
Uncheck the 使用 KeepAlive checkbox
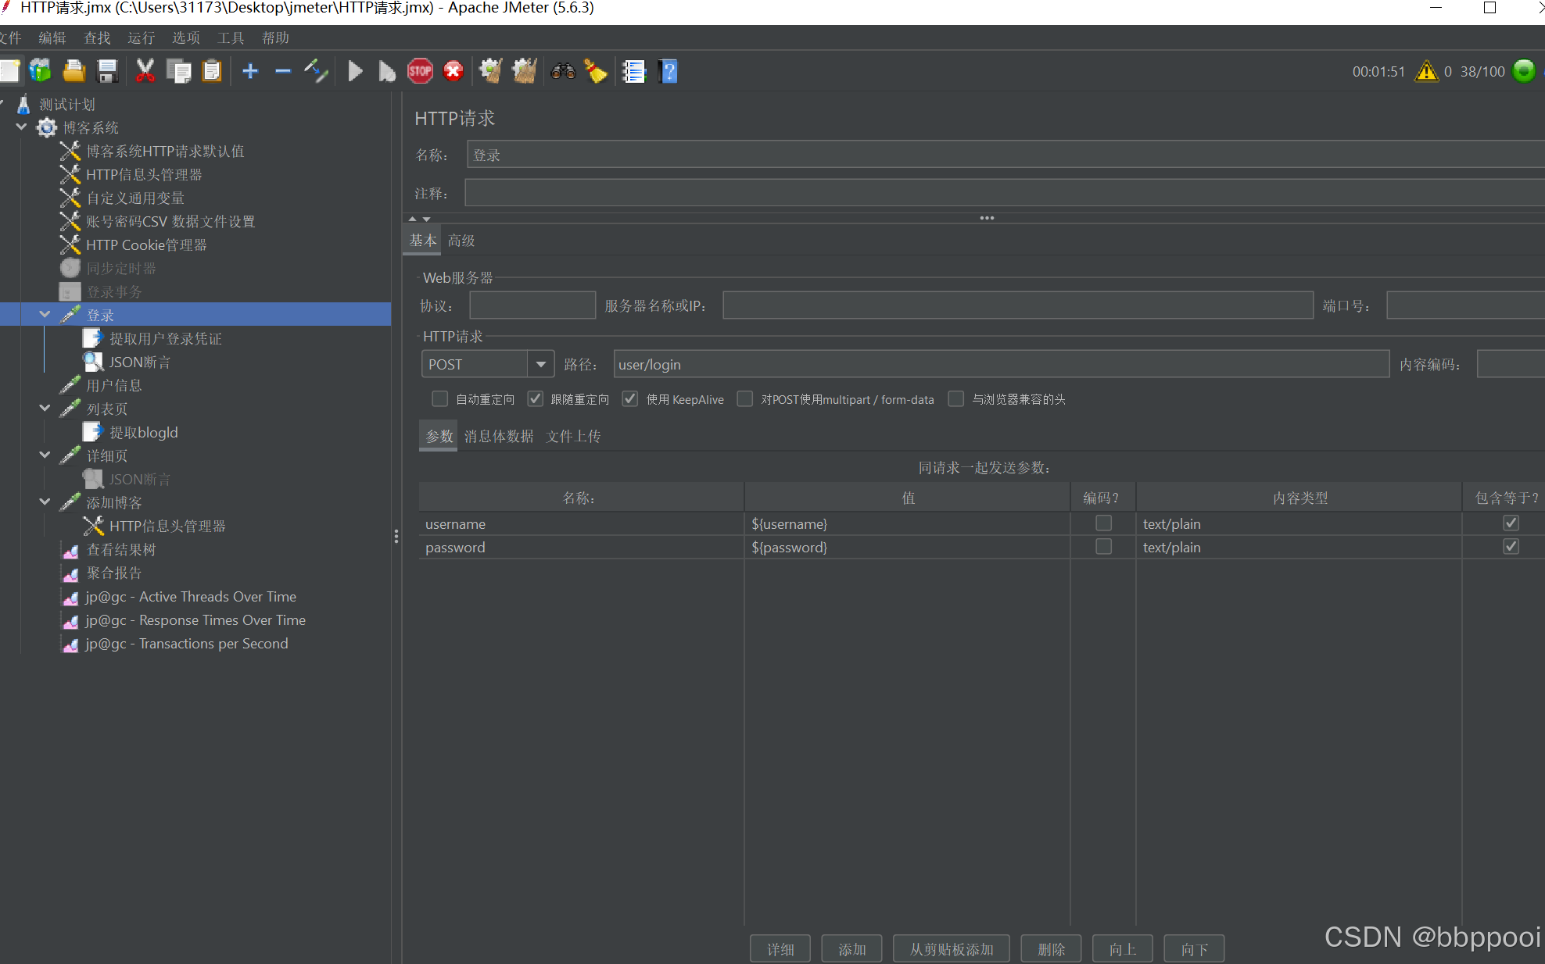(x=630, y=399)
